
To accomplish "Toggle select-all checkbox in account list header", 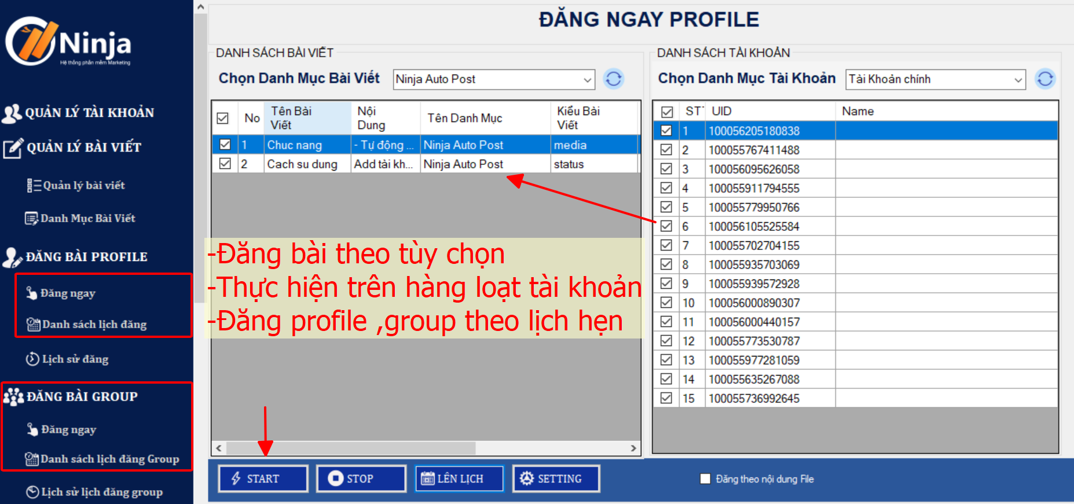I will (x=667, y=112).
